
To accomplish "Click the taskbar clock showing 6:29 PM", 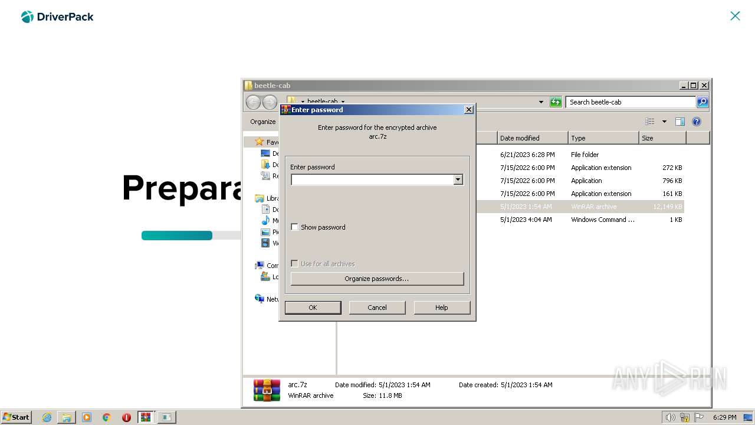I will [724, 417].
